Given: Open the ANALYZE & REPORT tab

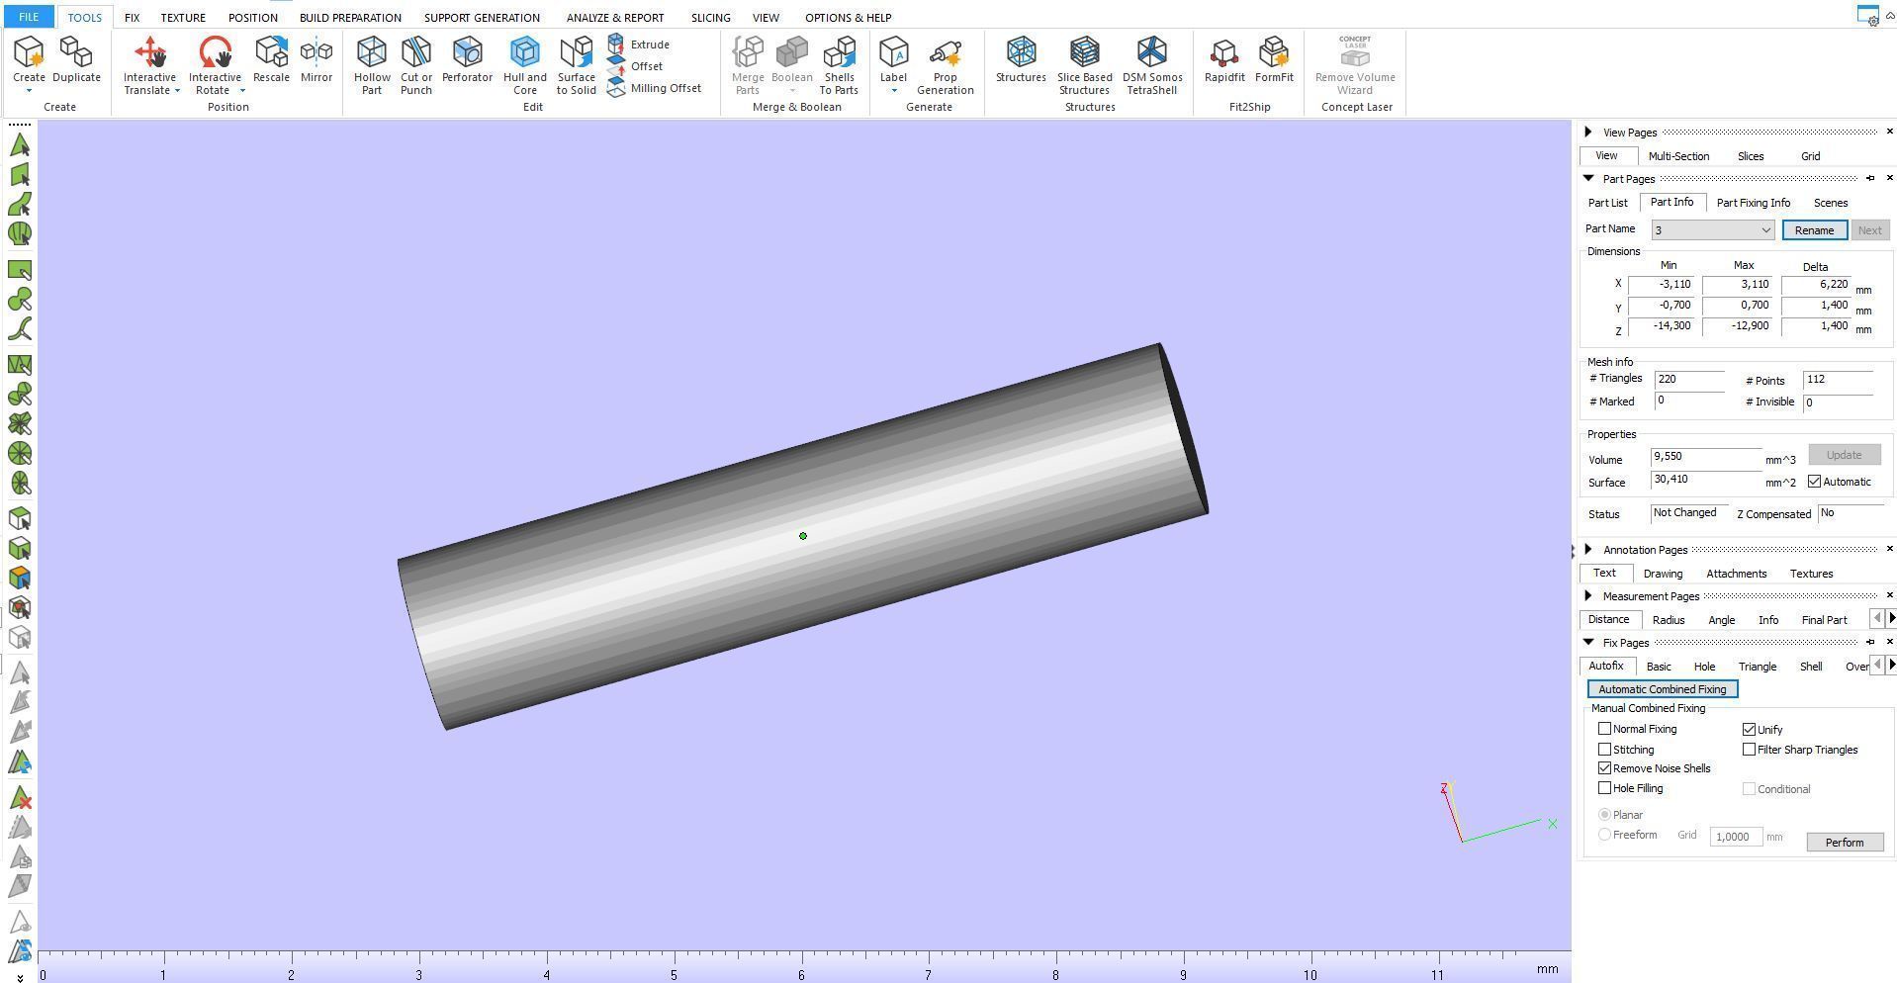Looking at the screenshot, I should coord(615,18).
